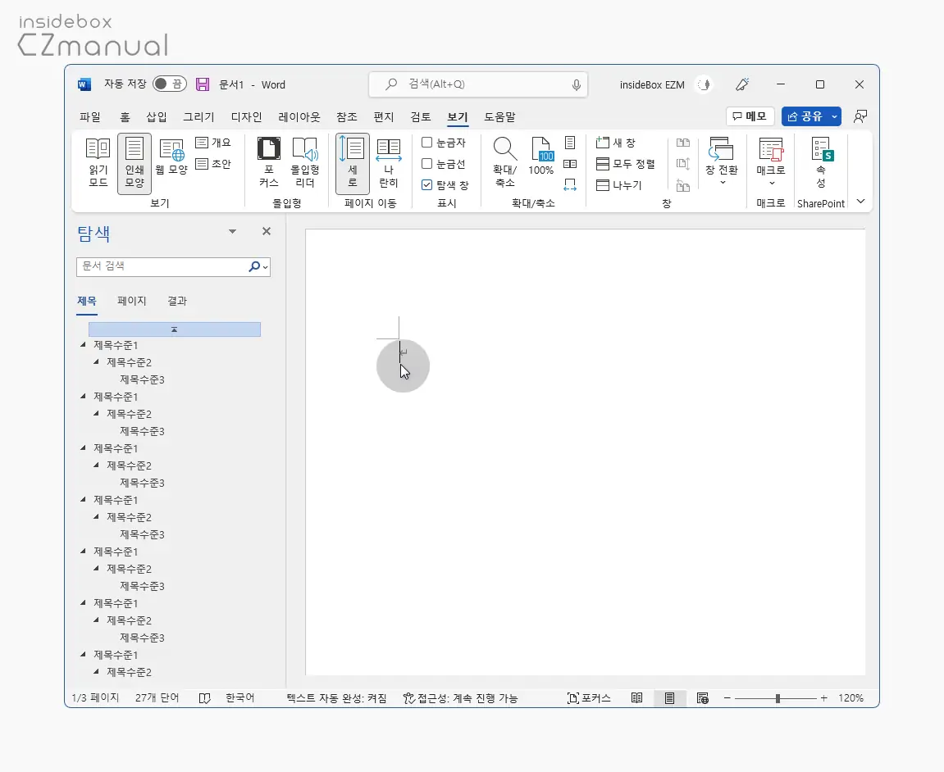Image resolution: width=944 pixels, height=772 pixels.
Task: Enable the Gridlines (눈금선) checkbox
Action: tap(426, 164)
